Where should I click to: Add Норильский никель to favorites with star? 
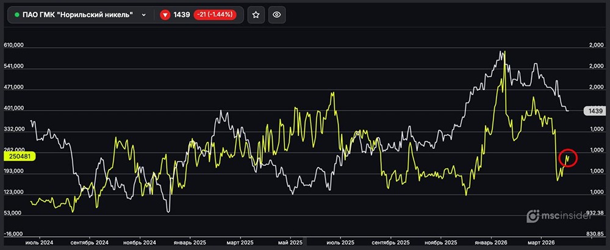[256, 15]
